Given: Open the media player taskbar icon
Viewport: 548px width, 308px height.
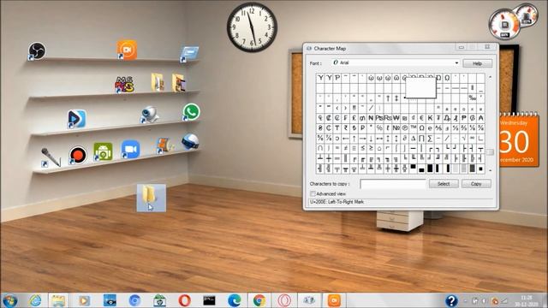Looking at the screenshot, I should point(84,300).
